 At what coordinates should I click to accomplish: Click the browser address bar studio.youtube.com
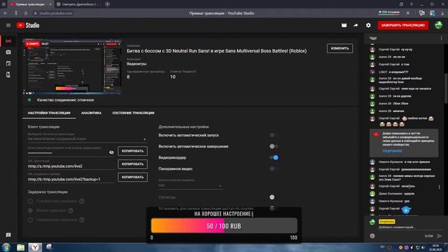point(56,13)
